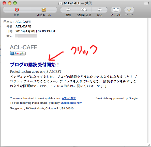Open the blog post title ブログの購読受付開始！
The width and height of the screenshot is (151, 147).
coord(35,65)
